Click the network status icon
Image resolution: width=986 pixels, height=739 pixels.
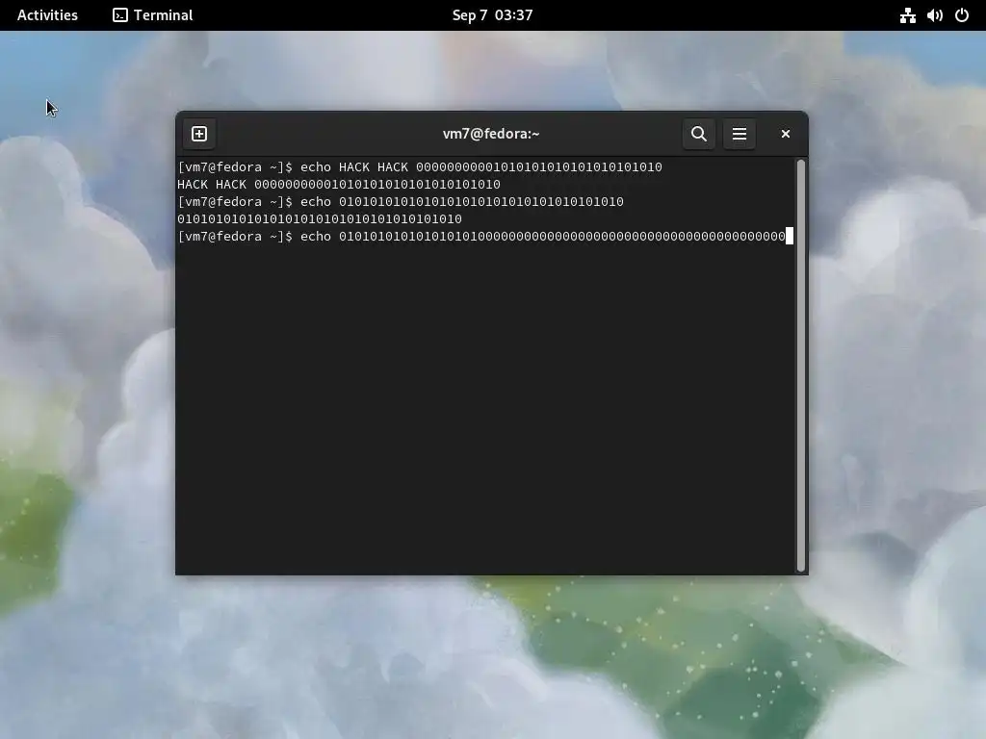click(907, 15)
